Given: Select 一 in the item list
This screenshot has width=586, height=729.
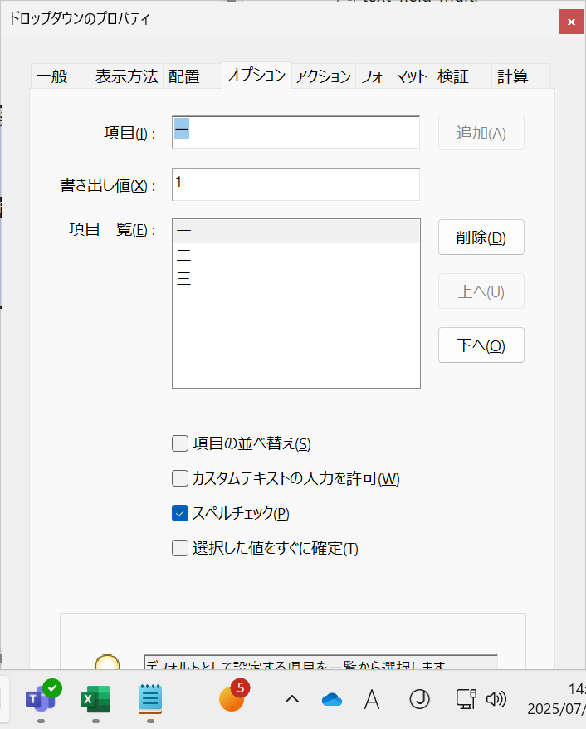Looking at the screenshot, I should point(296,231).
